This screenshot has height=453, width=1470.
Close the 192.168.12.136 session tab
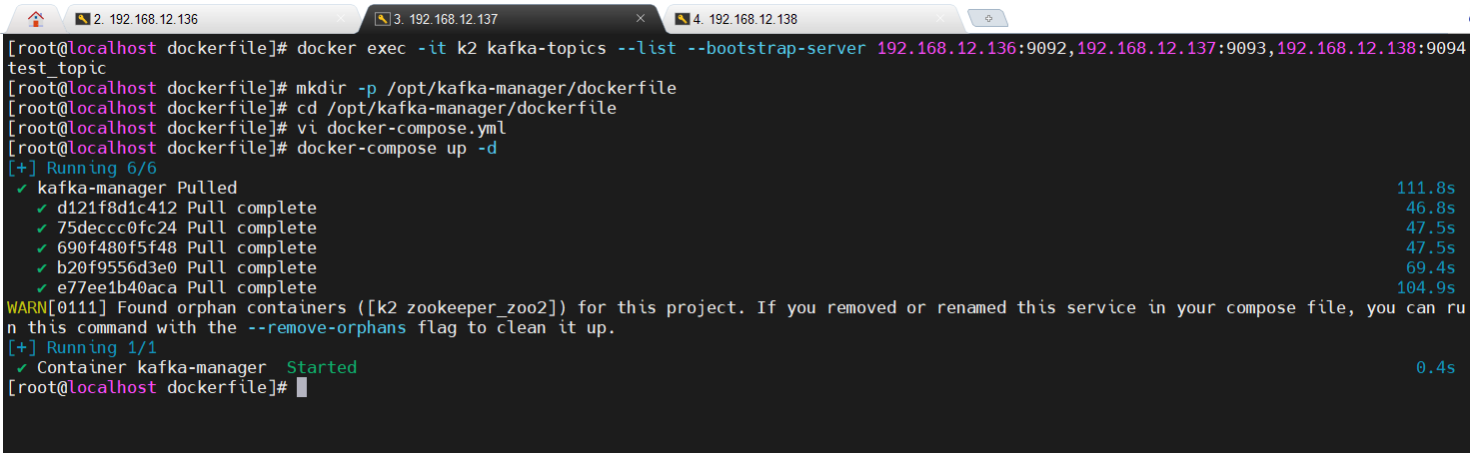(x=341, y=19)
